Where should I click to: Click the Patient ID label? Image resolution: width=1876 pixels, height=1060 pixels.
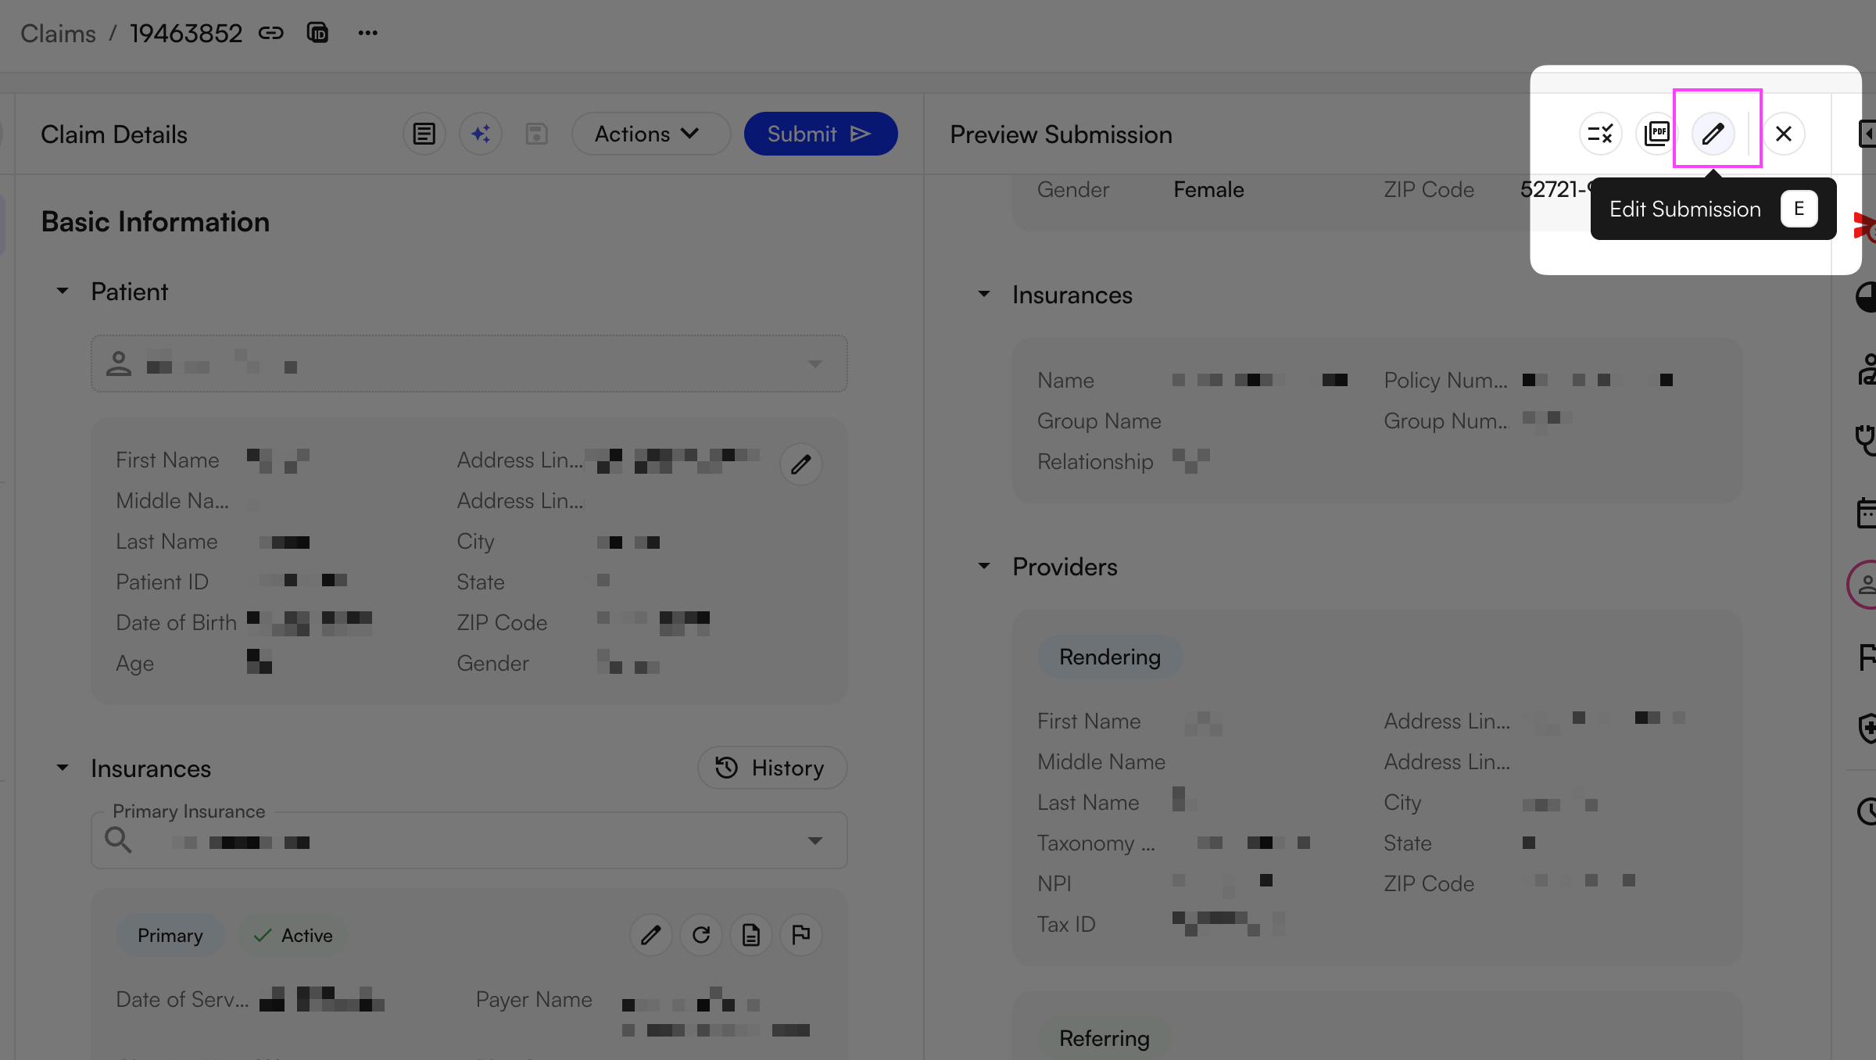click(x=162, y=582)
